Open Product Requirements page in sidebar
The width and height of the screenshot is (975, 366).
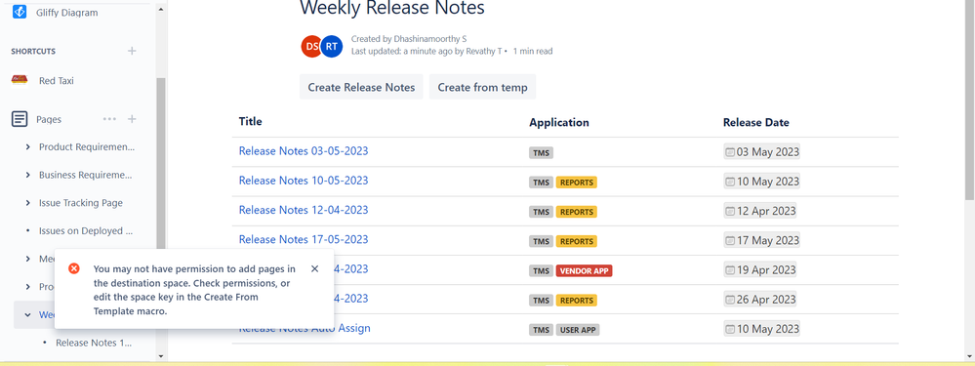click(87, 147)
